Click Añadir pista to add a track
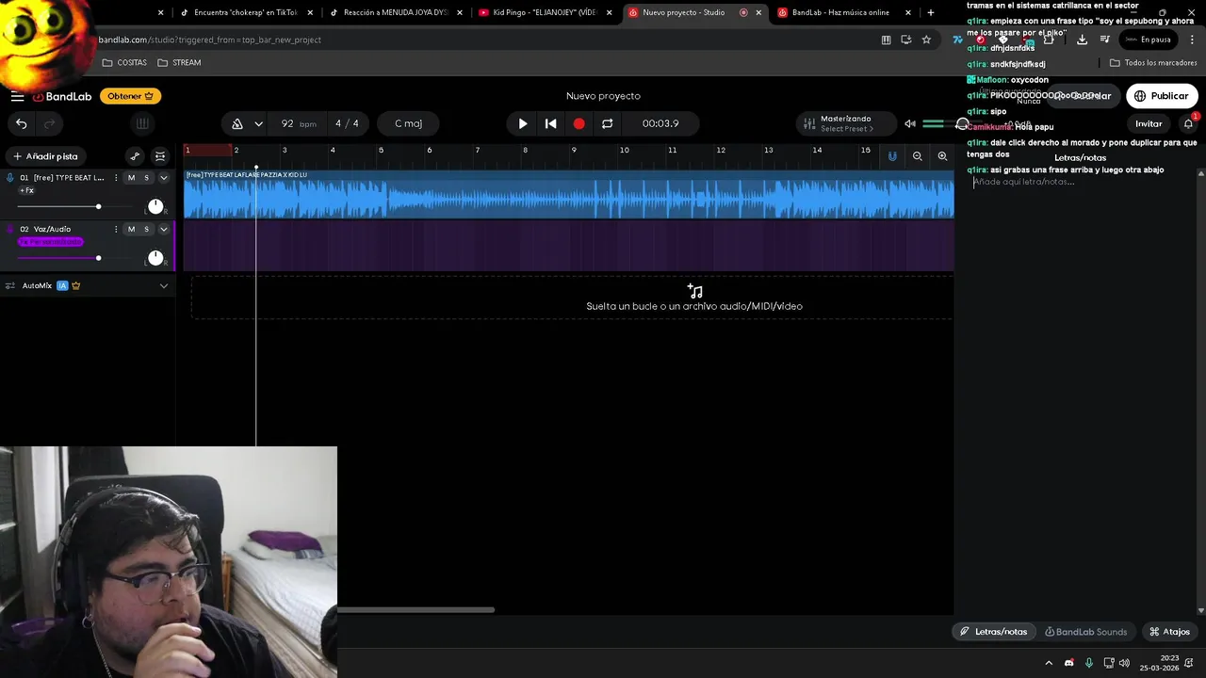 pyautogui.click(x=45, y=156)
